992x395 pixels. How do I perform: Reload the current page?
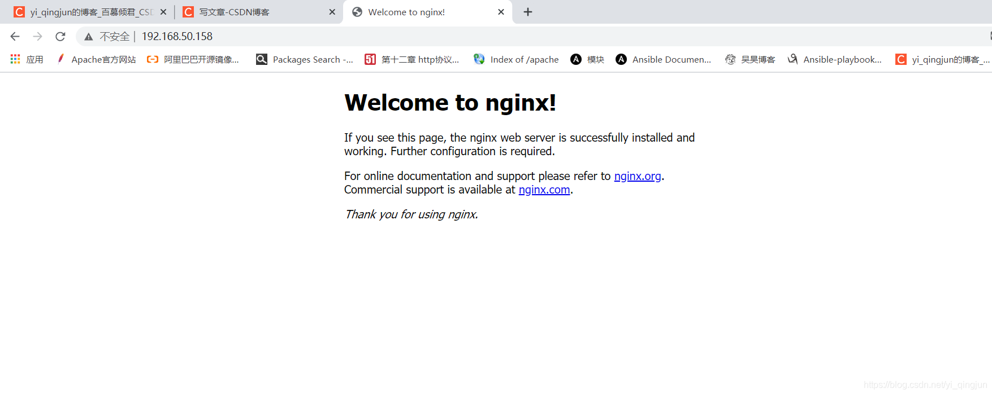pyautogui.click(x=60, y=37)
